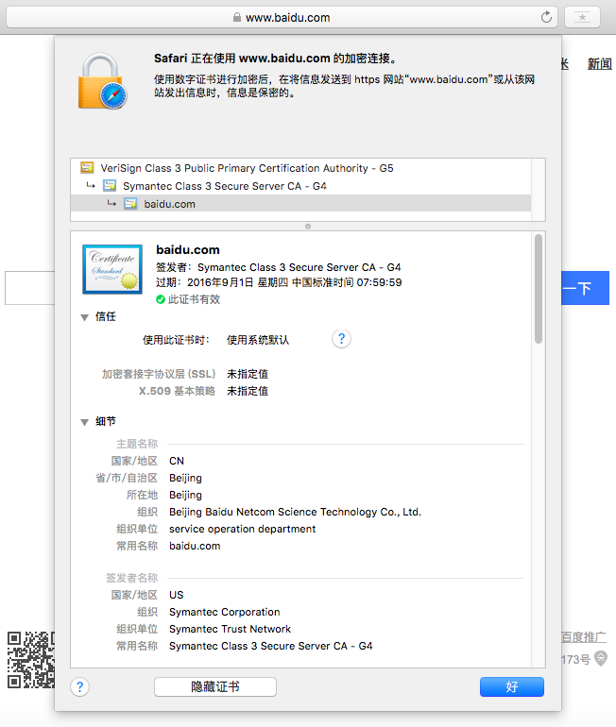The height and width of the screenshot is (727, 616).
Task: Open trust help question mark button
Action: pos(341,339)
